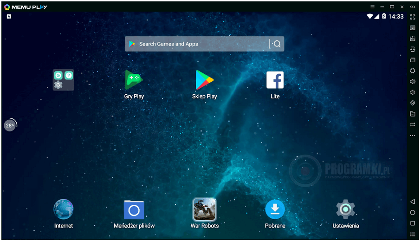Screen dimensions: 420x241
Task: Open the shared folder sidebar icon
Action: pos(413,114)
